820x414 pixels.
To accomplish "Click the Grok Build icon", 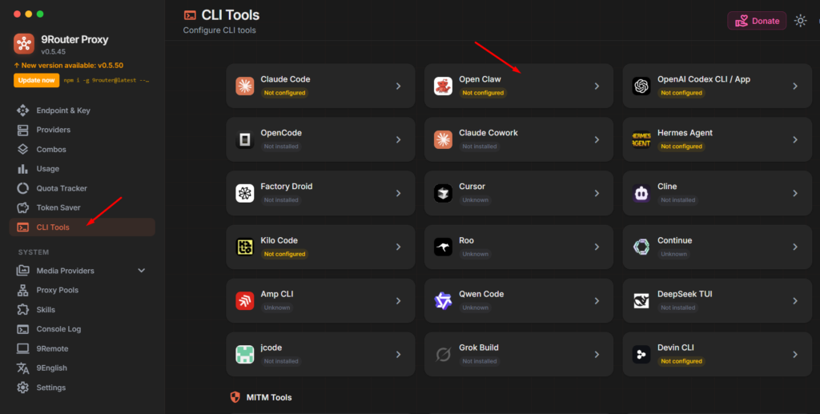I will click(x=443, y=355).
